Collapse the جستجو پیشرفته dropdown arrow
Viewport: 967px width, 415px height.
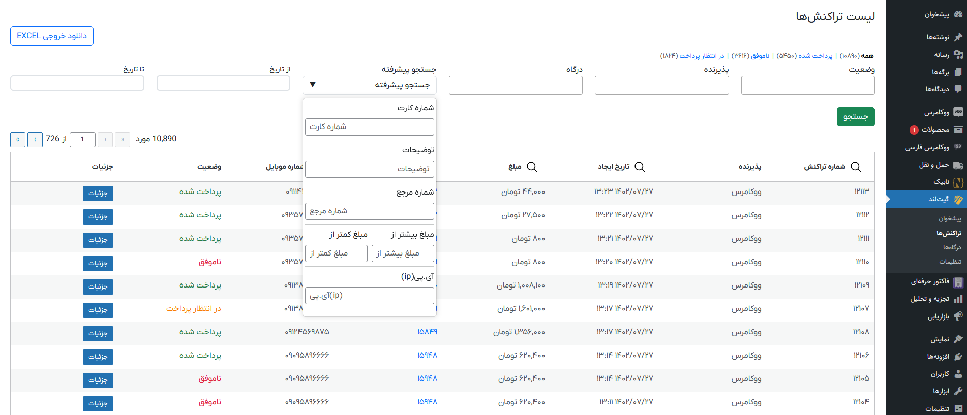point(313,85)
